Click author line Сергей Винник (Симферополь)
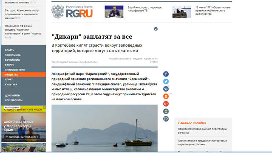Screen dimensions: 272x153 tap(74, 62)
